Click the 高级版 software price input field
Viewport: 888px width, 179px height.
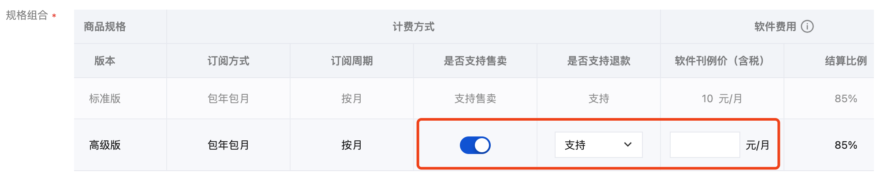click(x=704, y=145)
